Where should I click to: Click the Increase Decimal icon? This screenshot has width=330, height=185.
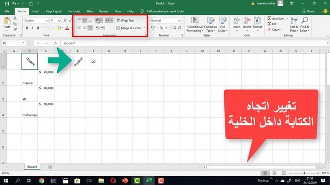[174, 28]
